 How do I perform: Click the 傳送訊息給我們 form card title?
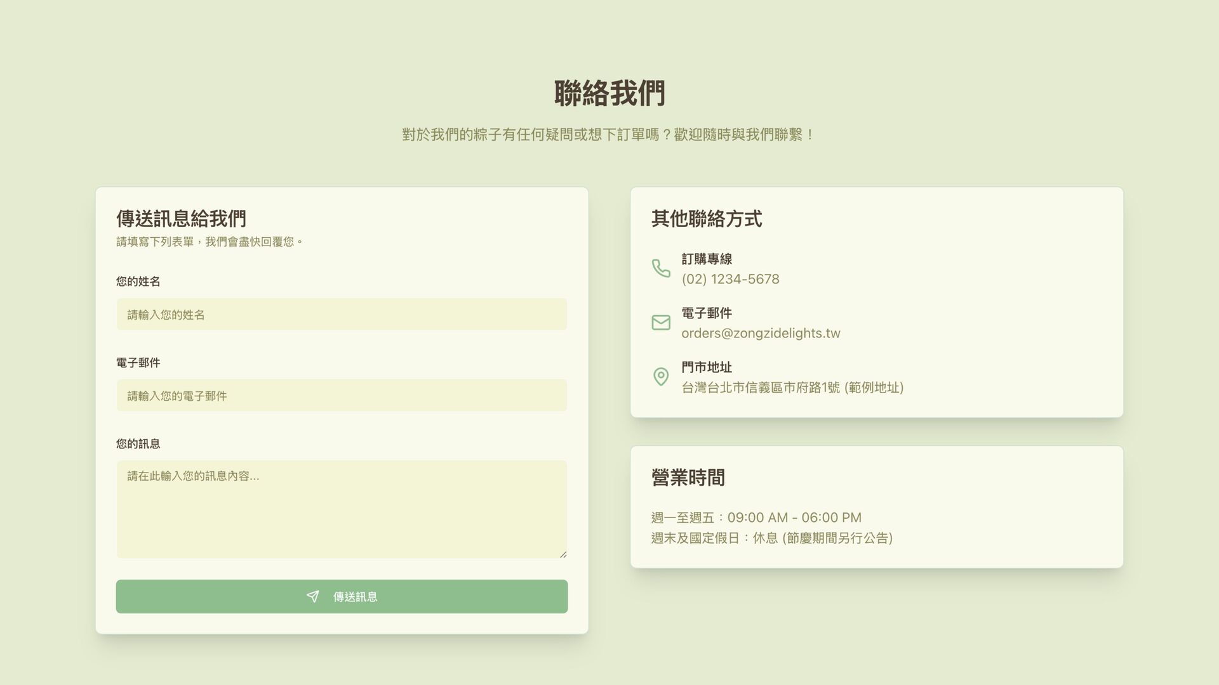181,219
